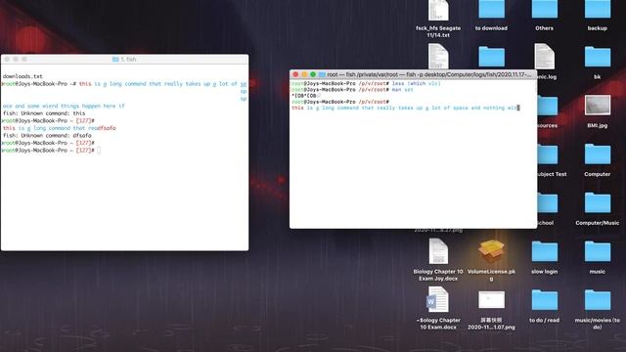Select the Computer folder icon

coord(598,154)
